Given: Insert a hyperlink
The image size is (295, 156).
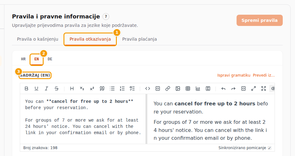Looking at the screenshot, I should click(168, 88).
